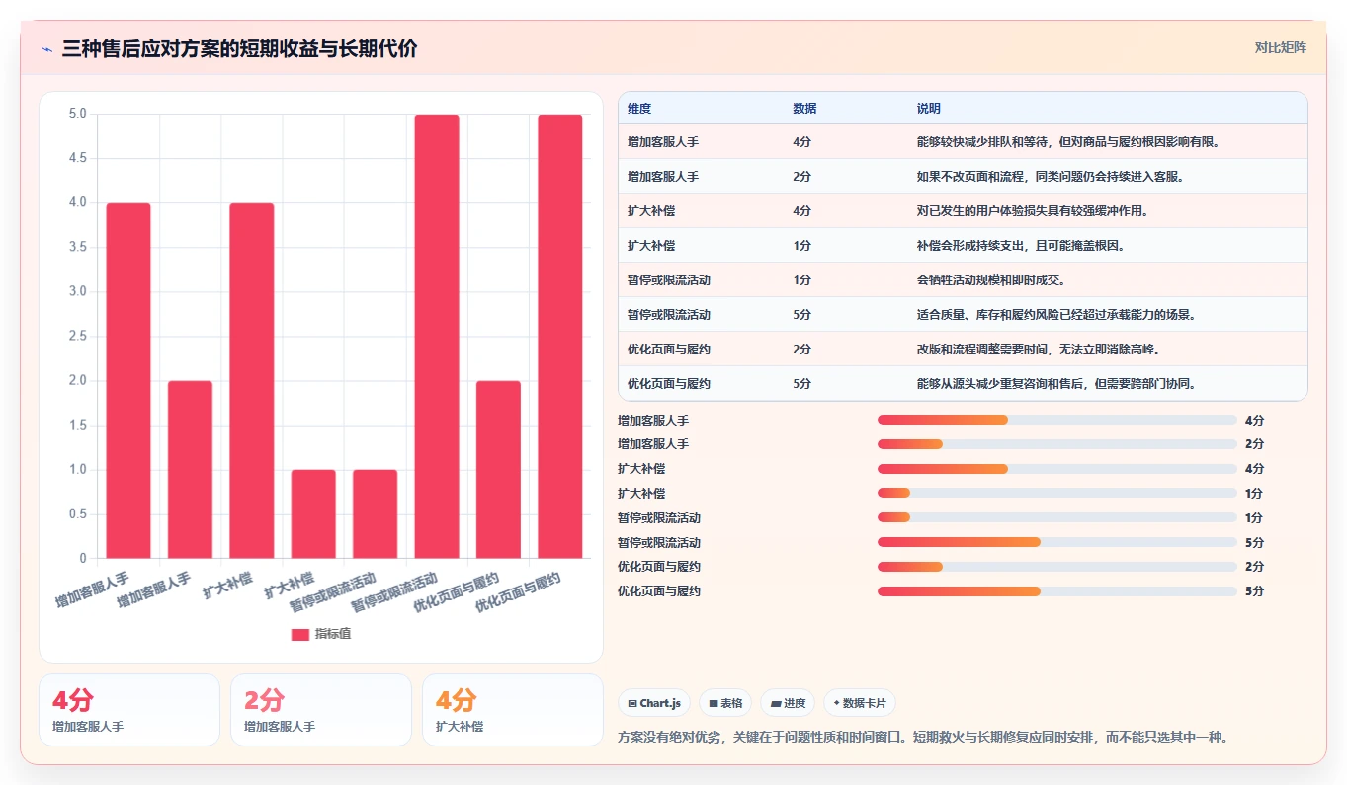Click the 扩大补偿 bar with value 1
This screenshot has height=785, width=1347.
[313, 514]
